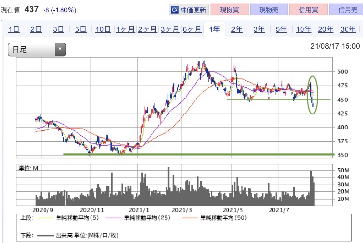Screen dimensions: 363x243
Task: Open the 信用売 margin sell link
Action: (x=348, y=10)
